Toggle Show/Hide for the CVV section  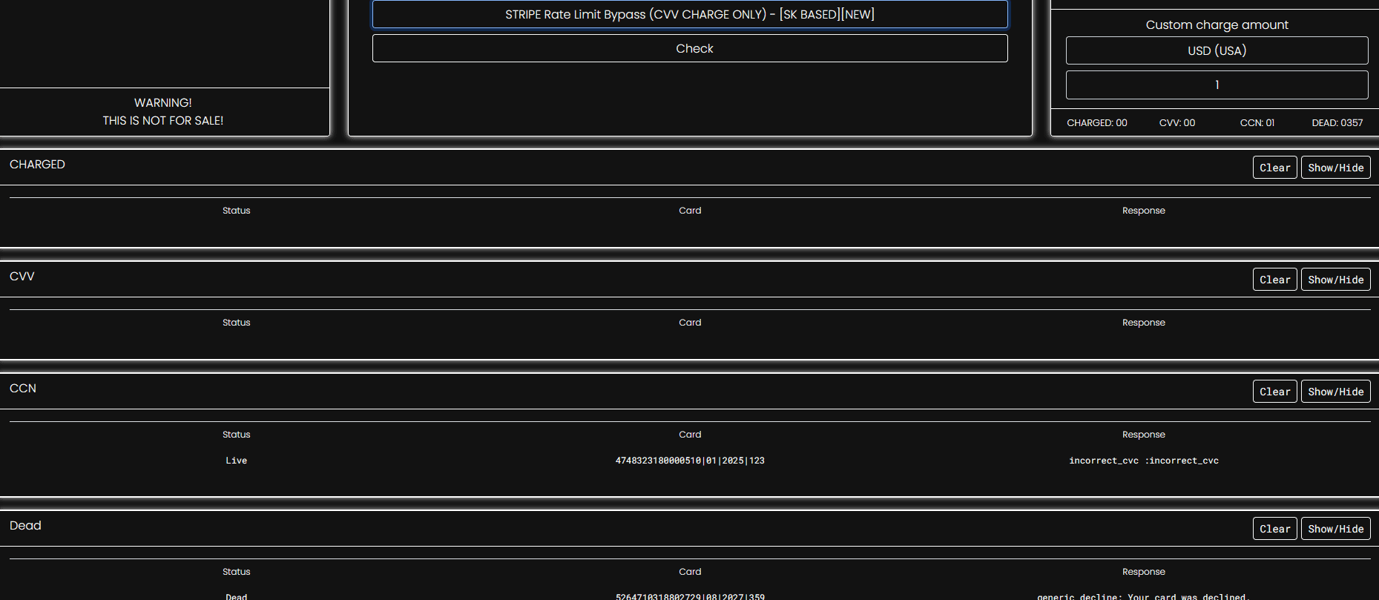(1335, 280)
